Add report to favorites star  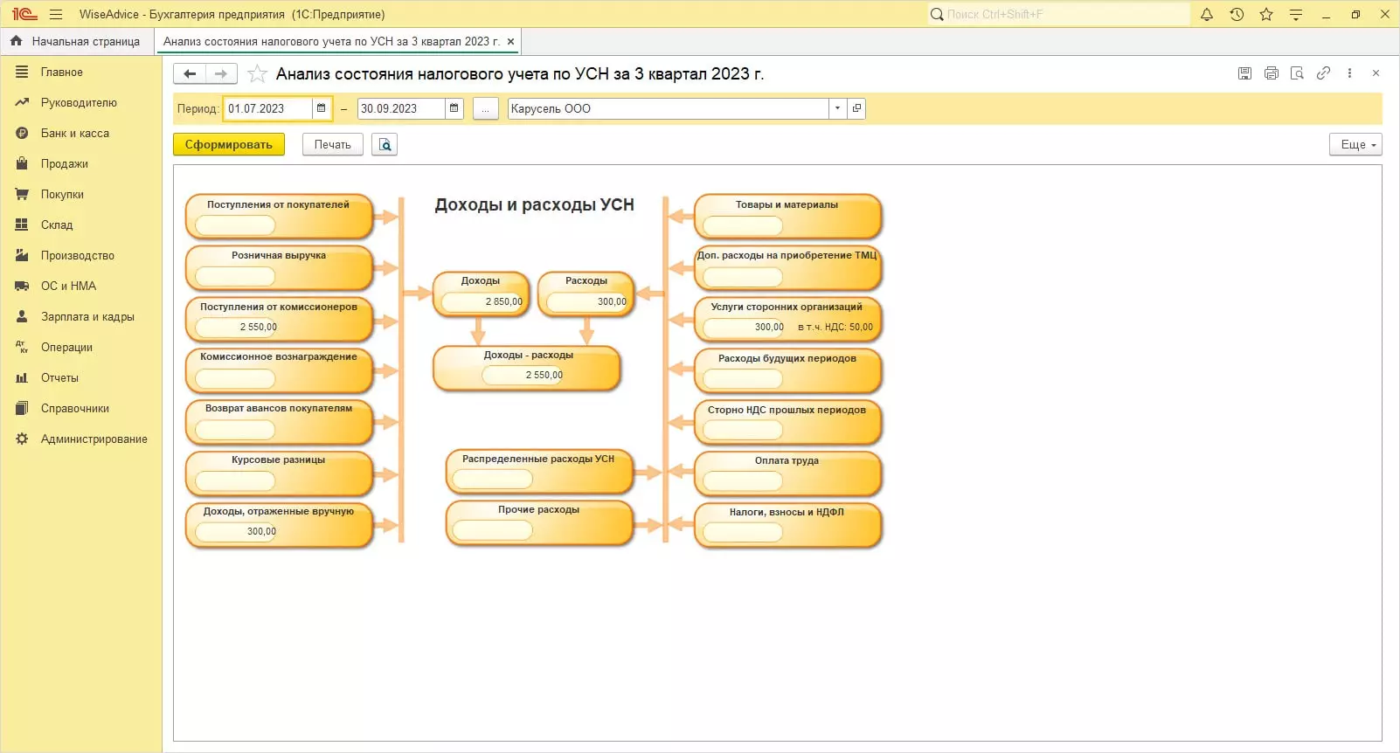tap(257, 74)
